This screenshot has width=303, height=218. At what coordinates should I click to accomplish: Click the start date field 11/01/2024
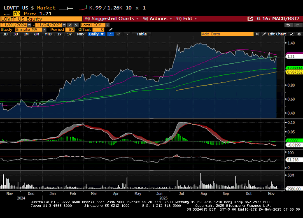[14, 25]
